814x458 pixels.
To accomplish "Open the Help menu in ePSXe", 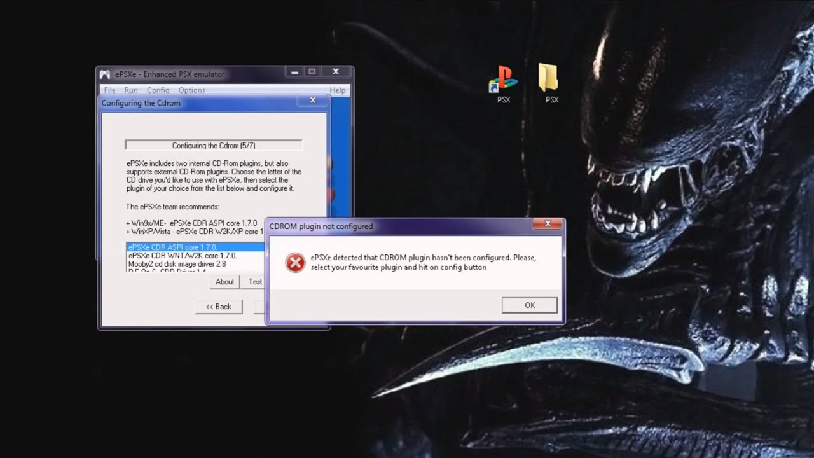I will click(x=338, y=90).
